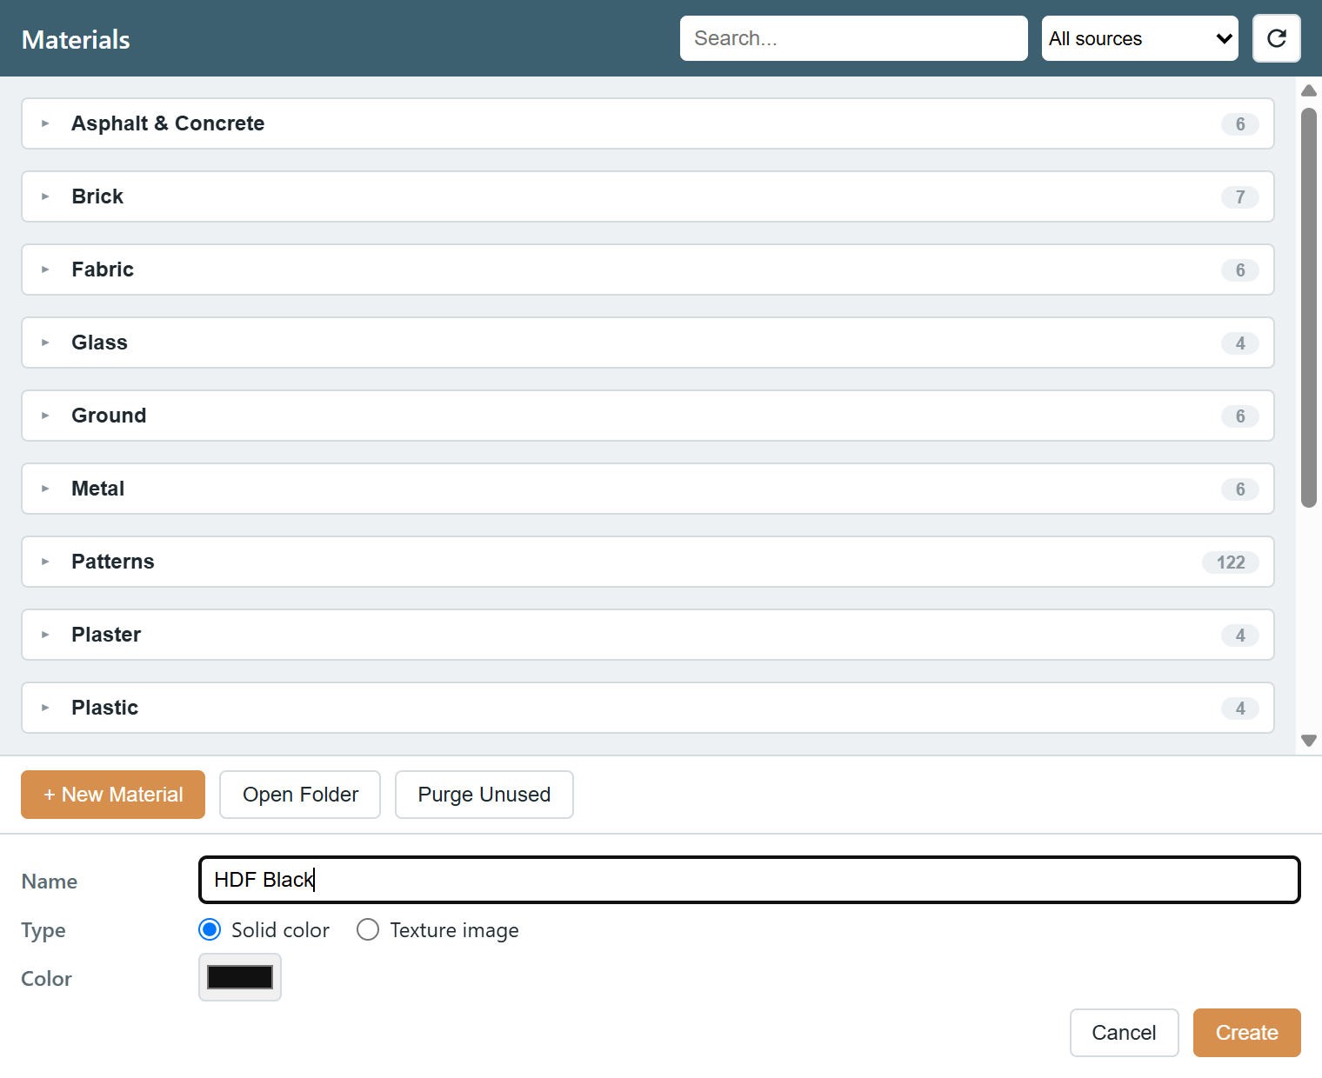Screen dimensions: 1322x1078
Task: Expand the Glass category arrow
Action: [45, 343]
